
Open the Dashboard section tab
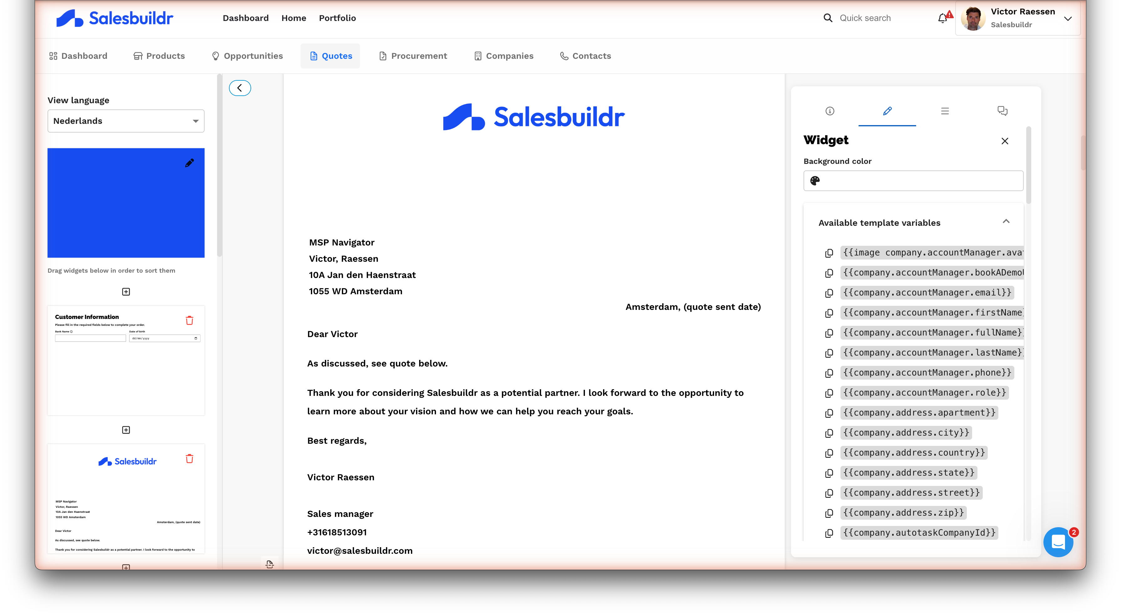78,56
